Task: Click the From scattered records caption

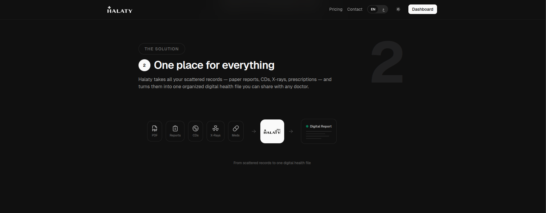Action: 272,163
